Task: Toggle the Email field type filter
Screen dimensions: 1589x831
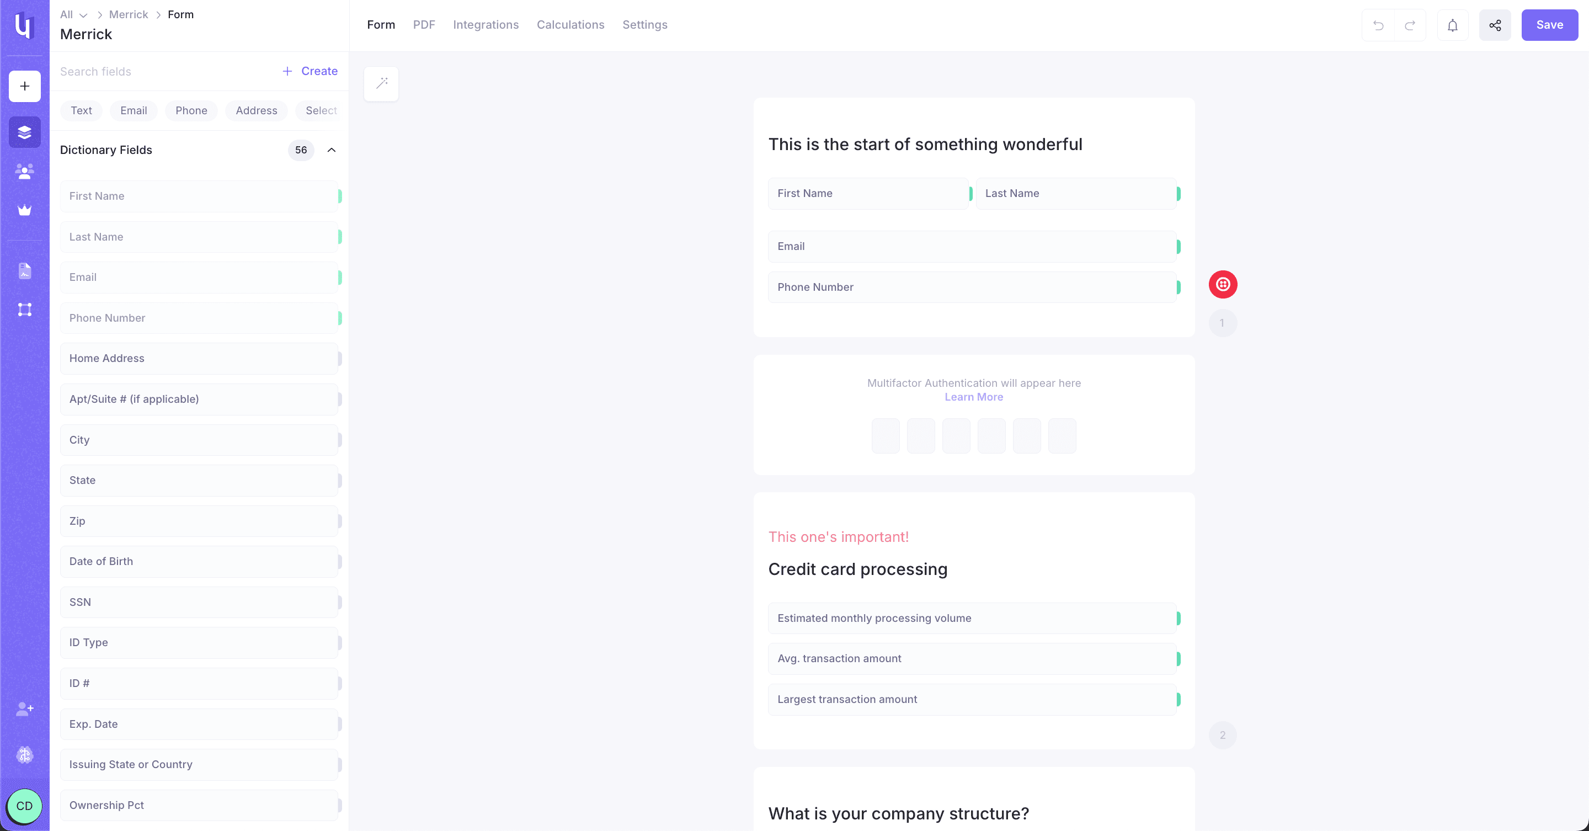Action: click(x=133, y=110)
